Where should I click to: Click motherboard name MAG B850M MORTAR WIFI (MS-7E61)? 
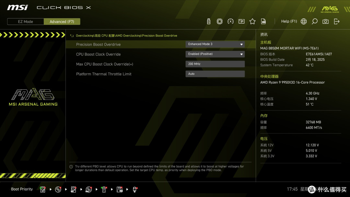[289, 48]
